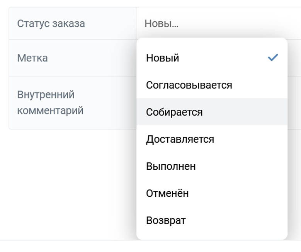
Task: Click the word заказа in the status label
Action: tap(68, 24)
